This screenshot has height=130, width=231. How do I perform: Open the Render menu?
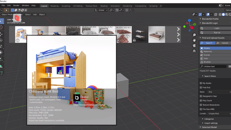click(16, 5)
